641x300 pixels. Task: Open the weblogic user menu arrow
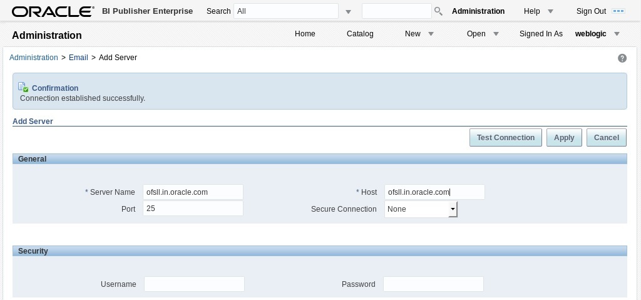617,34
